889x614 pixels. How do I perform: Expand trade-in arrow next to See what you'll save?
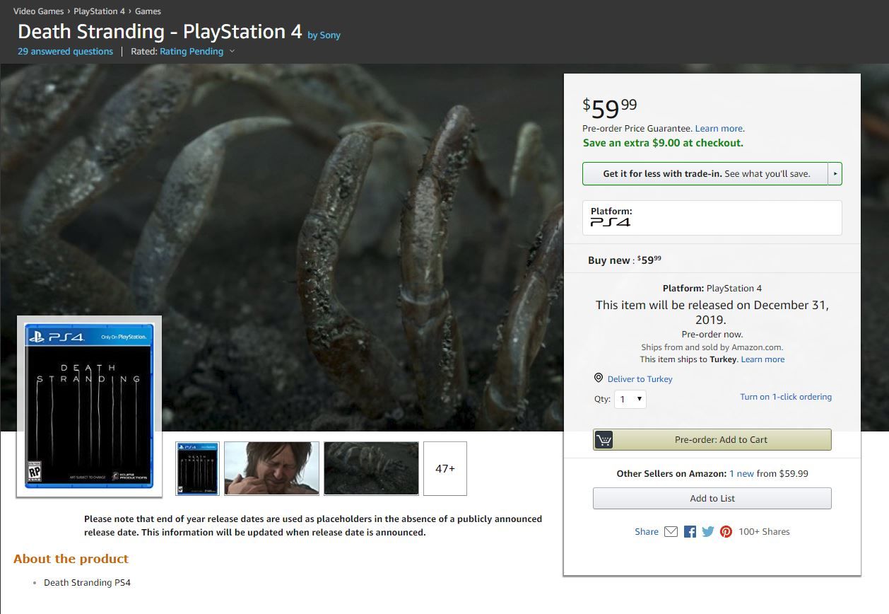835,173
